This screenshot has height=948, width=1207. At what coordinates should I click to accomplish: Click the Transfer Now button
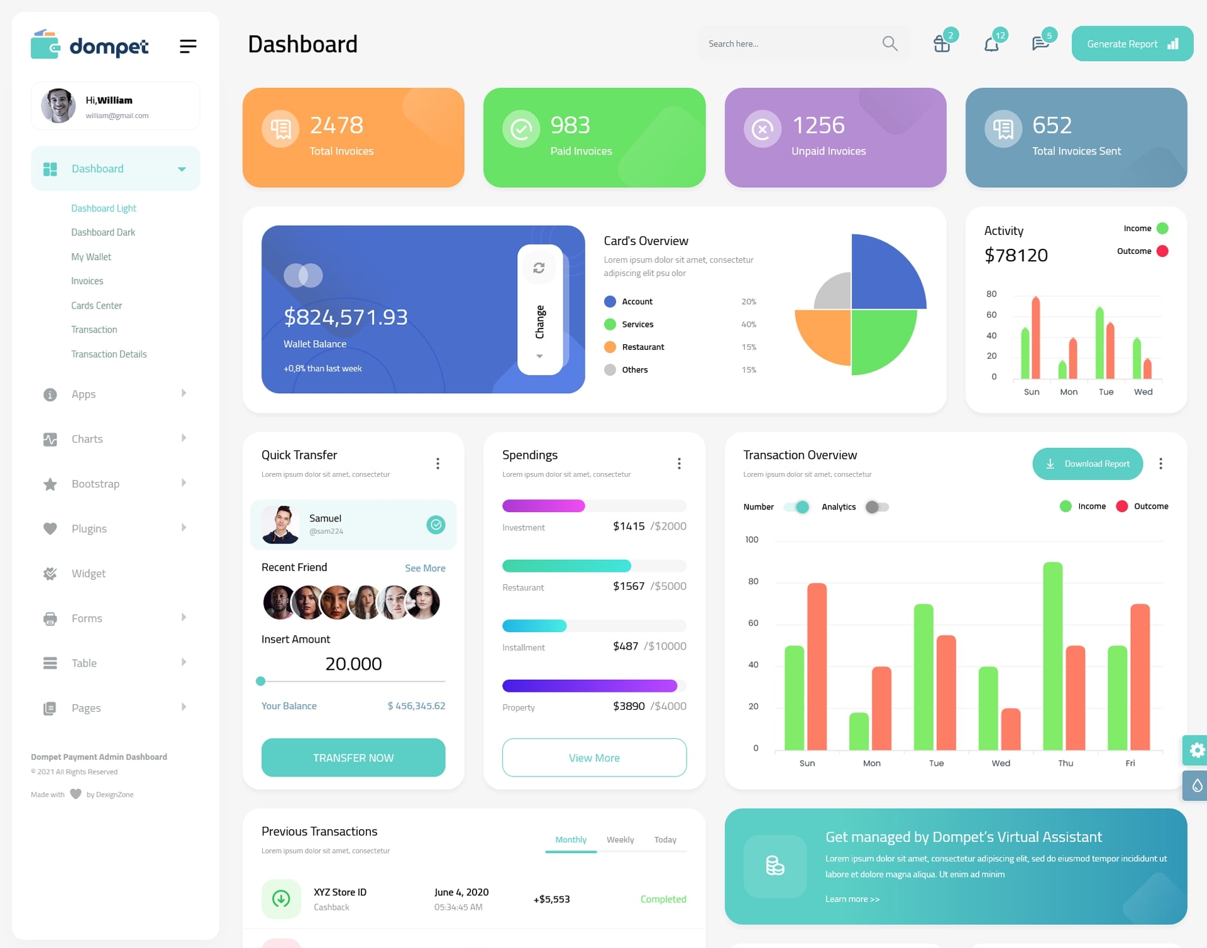[353, 757]
